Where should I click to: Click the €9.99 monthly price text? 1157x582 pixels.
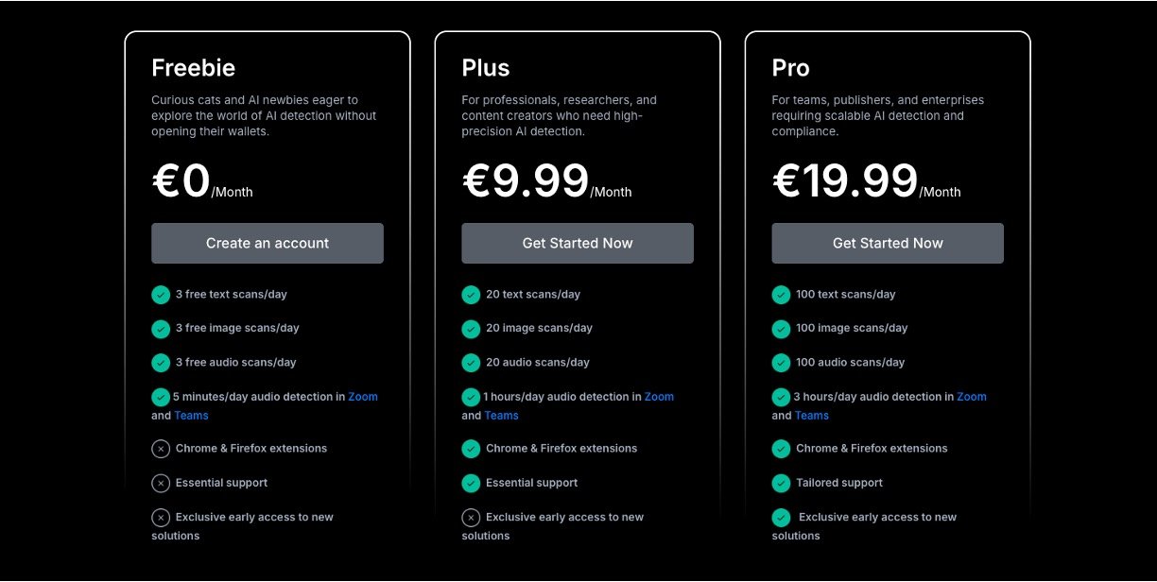(x=526, y=181)
